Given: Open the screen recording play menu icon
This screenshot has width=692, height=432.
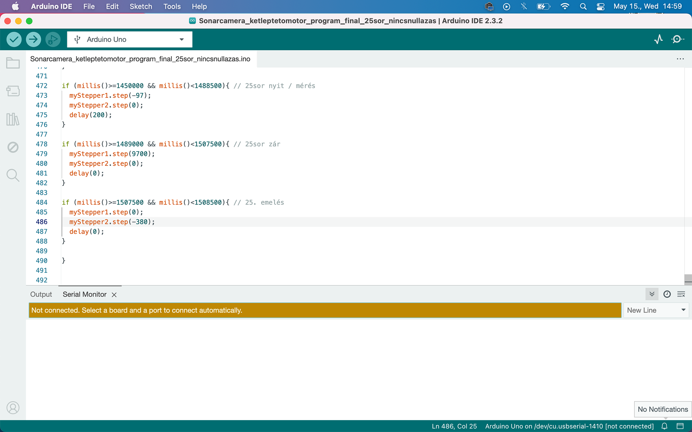Looking at the screenshot, I should coord(506,6).
